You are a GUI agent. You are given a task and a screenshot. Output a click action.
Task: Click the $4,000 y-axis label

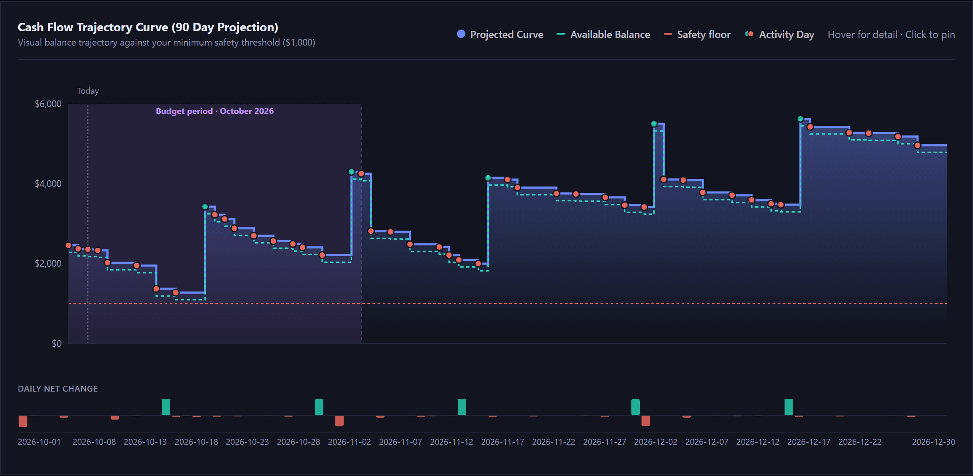[x=48, y=184]
